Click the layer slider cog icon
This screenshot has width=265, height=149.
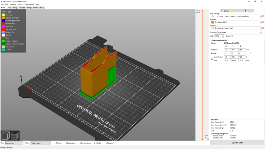tap(208, 139)
